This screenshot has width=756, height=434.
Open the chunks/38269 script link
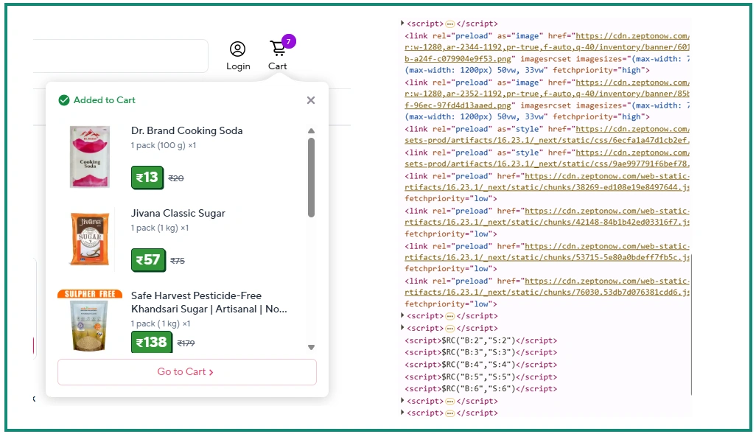[547, 182]
